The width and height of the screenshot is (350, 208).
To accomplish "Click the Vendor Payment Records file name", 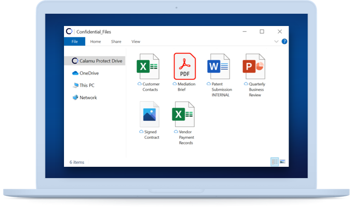I will [187, 137].
